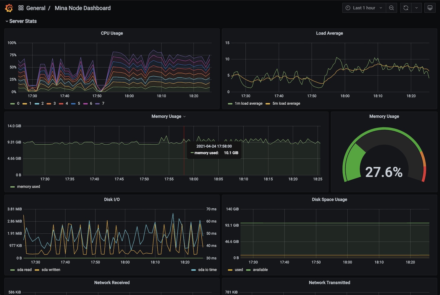Open the Memory Usage panel menu chevron
Viewport: 440px width, 295px height.
185,117
